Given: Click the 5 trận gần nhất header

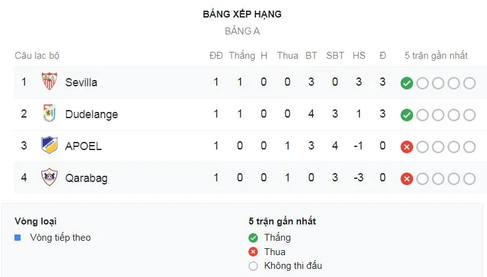Looking at the screenshot, I should tap(436, 55).
